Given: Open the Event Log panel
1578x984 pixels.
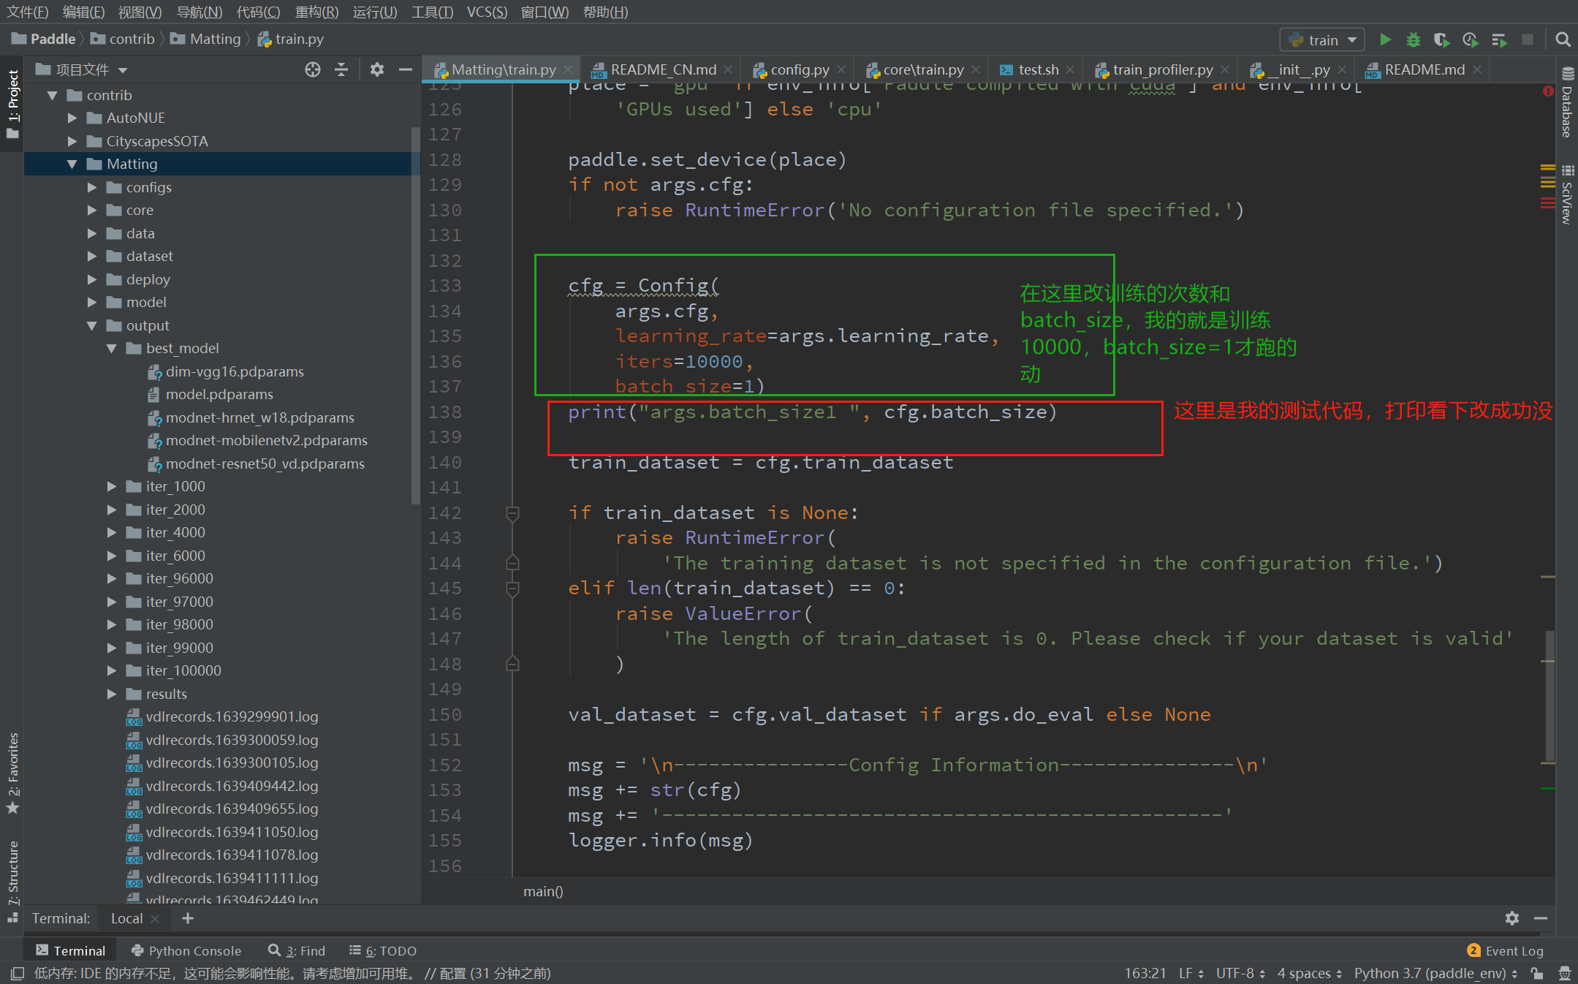Looking at the screenshot, I should click(x=1506, y=950).
